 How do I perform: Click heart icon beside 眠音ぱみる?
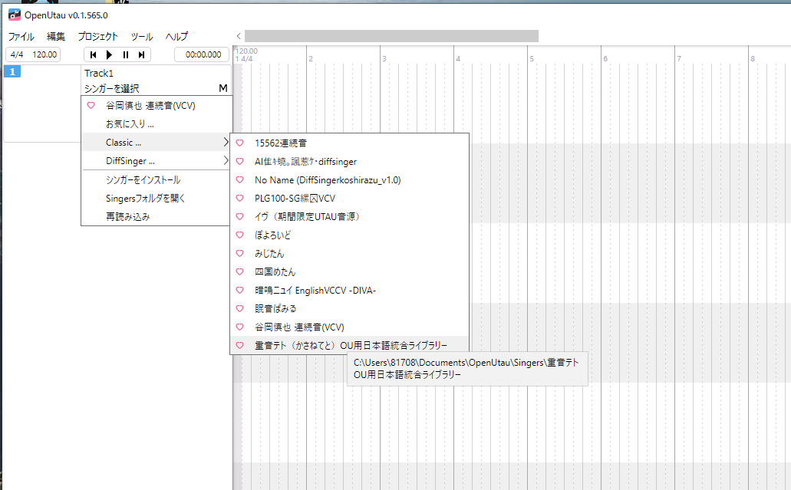tap(239, 308)
